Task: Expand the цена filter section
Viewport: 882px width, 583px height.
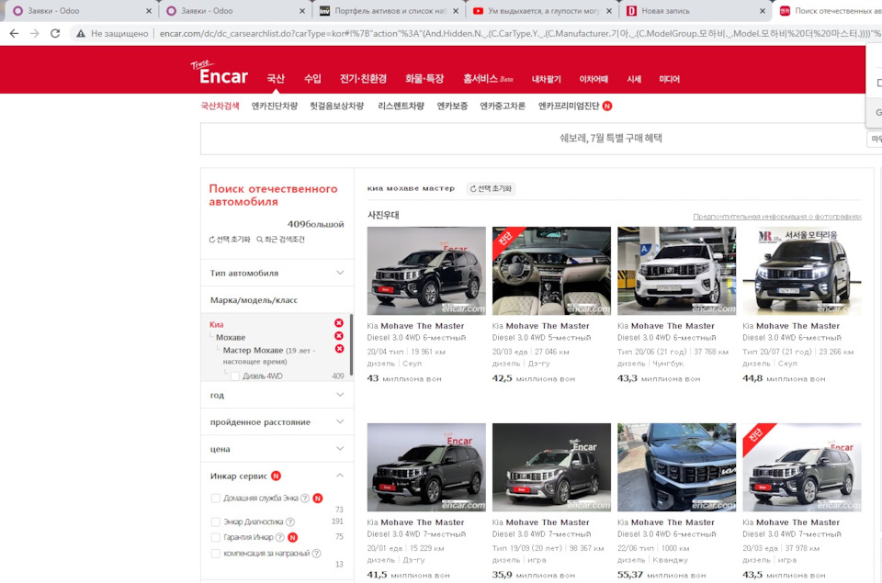Action: pyautogui.click(x=277, y=449)
